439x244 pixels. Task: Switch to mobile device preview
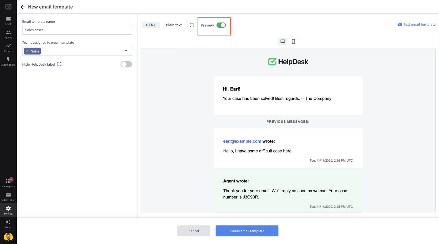pyautogui.click(x=293, y=41)
